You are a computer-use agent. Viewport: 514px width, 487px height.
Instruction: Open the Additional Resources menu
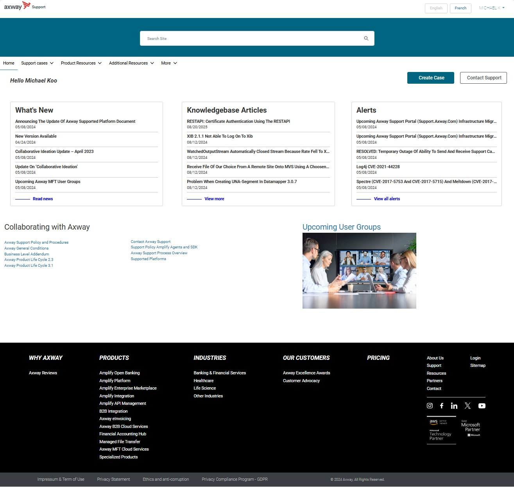131,63
